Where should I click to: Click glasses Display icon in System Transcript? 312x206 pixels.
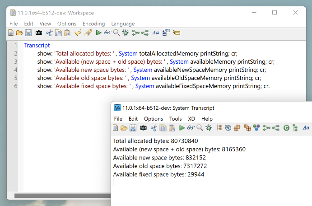click(191, 128)
